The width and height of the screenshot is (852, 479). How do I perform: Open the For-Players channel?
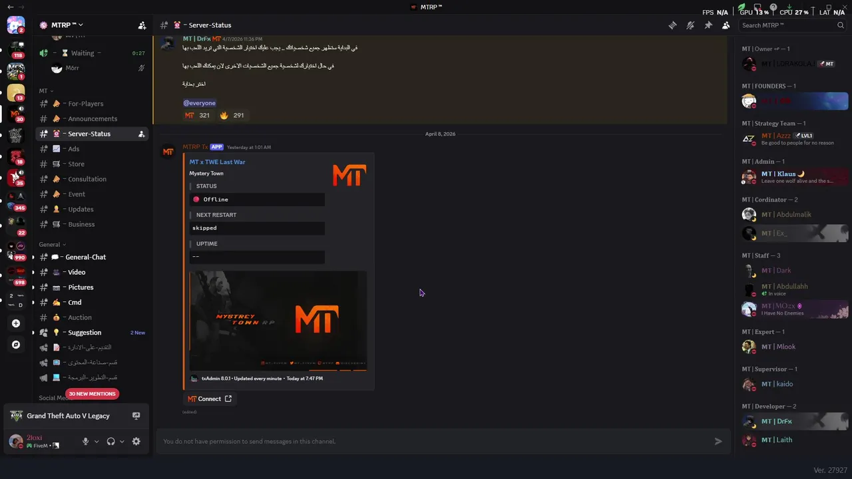pyautogui.click(x=92, y=104)
